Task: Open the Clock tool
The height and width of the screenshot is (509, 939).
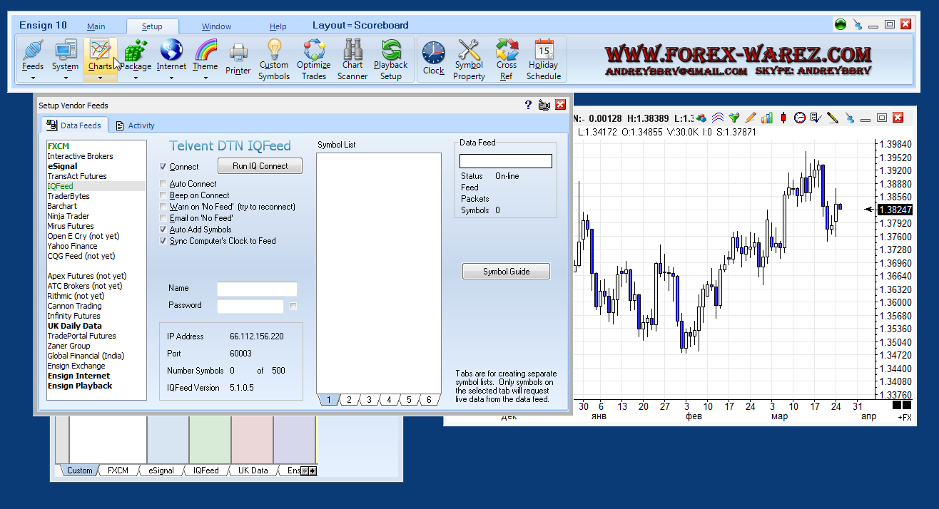Action: pos(433,58)
